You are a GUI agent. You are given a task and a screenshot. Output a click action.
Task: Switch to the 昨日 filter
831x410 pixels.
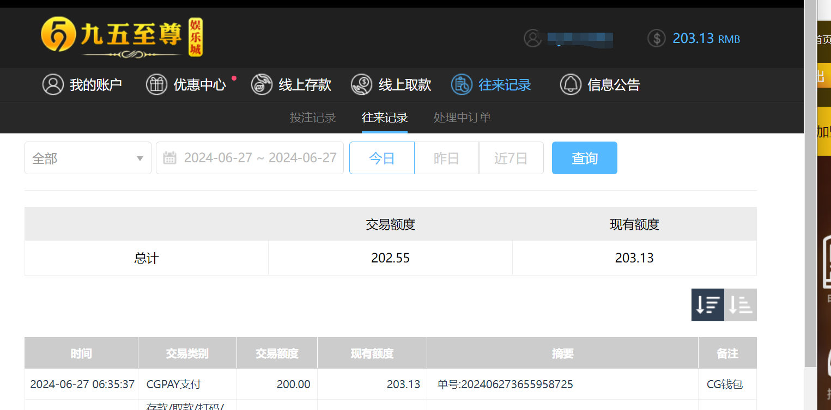click(446, 157)
